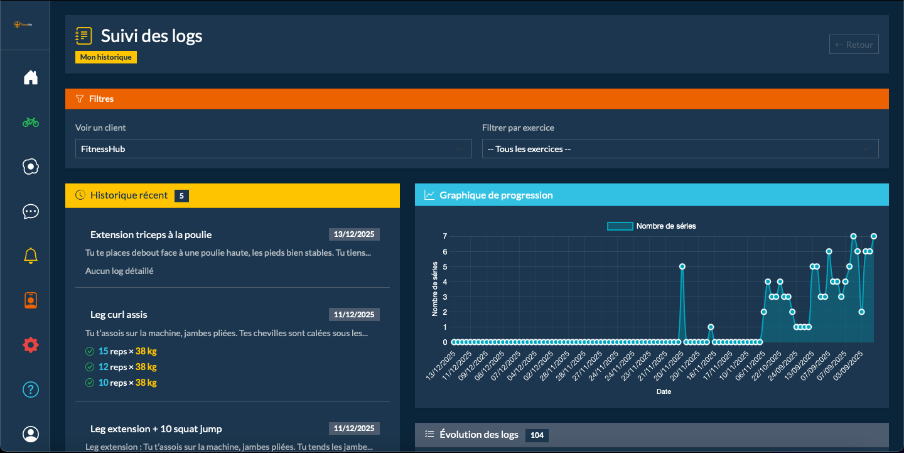Image resolution: width=904 pixels, height=453 pixels.
Task: Click the green bicycle sidebar icon
Action: [31, 122]
